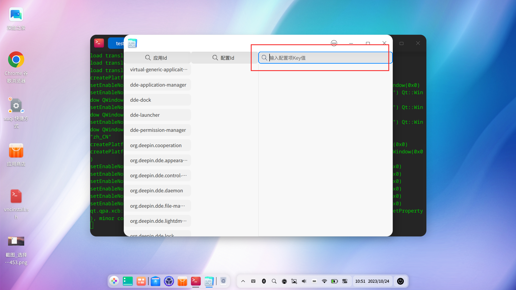Open the screenshot tool from the tray

point(294,281)
